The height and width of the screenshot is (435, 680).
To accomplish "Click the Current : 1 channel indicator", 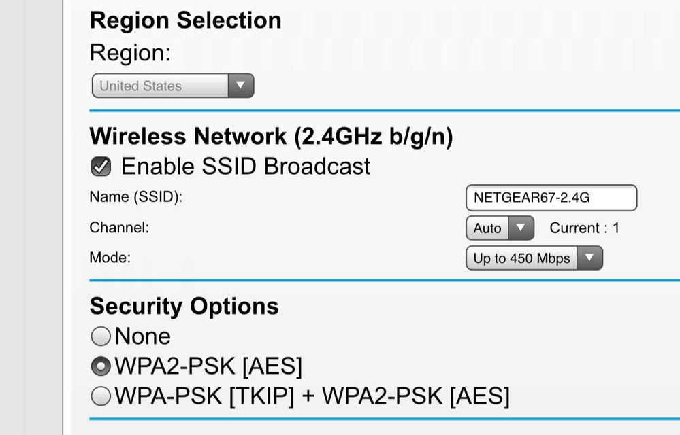I will 584,228.
